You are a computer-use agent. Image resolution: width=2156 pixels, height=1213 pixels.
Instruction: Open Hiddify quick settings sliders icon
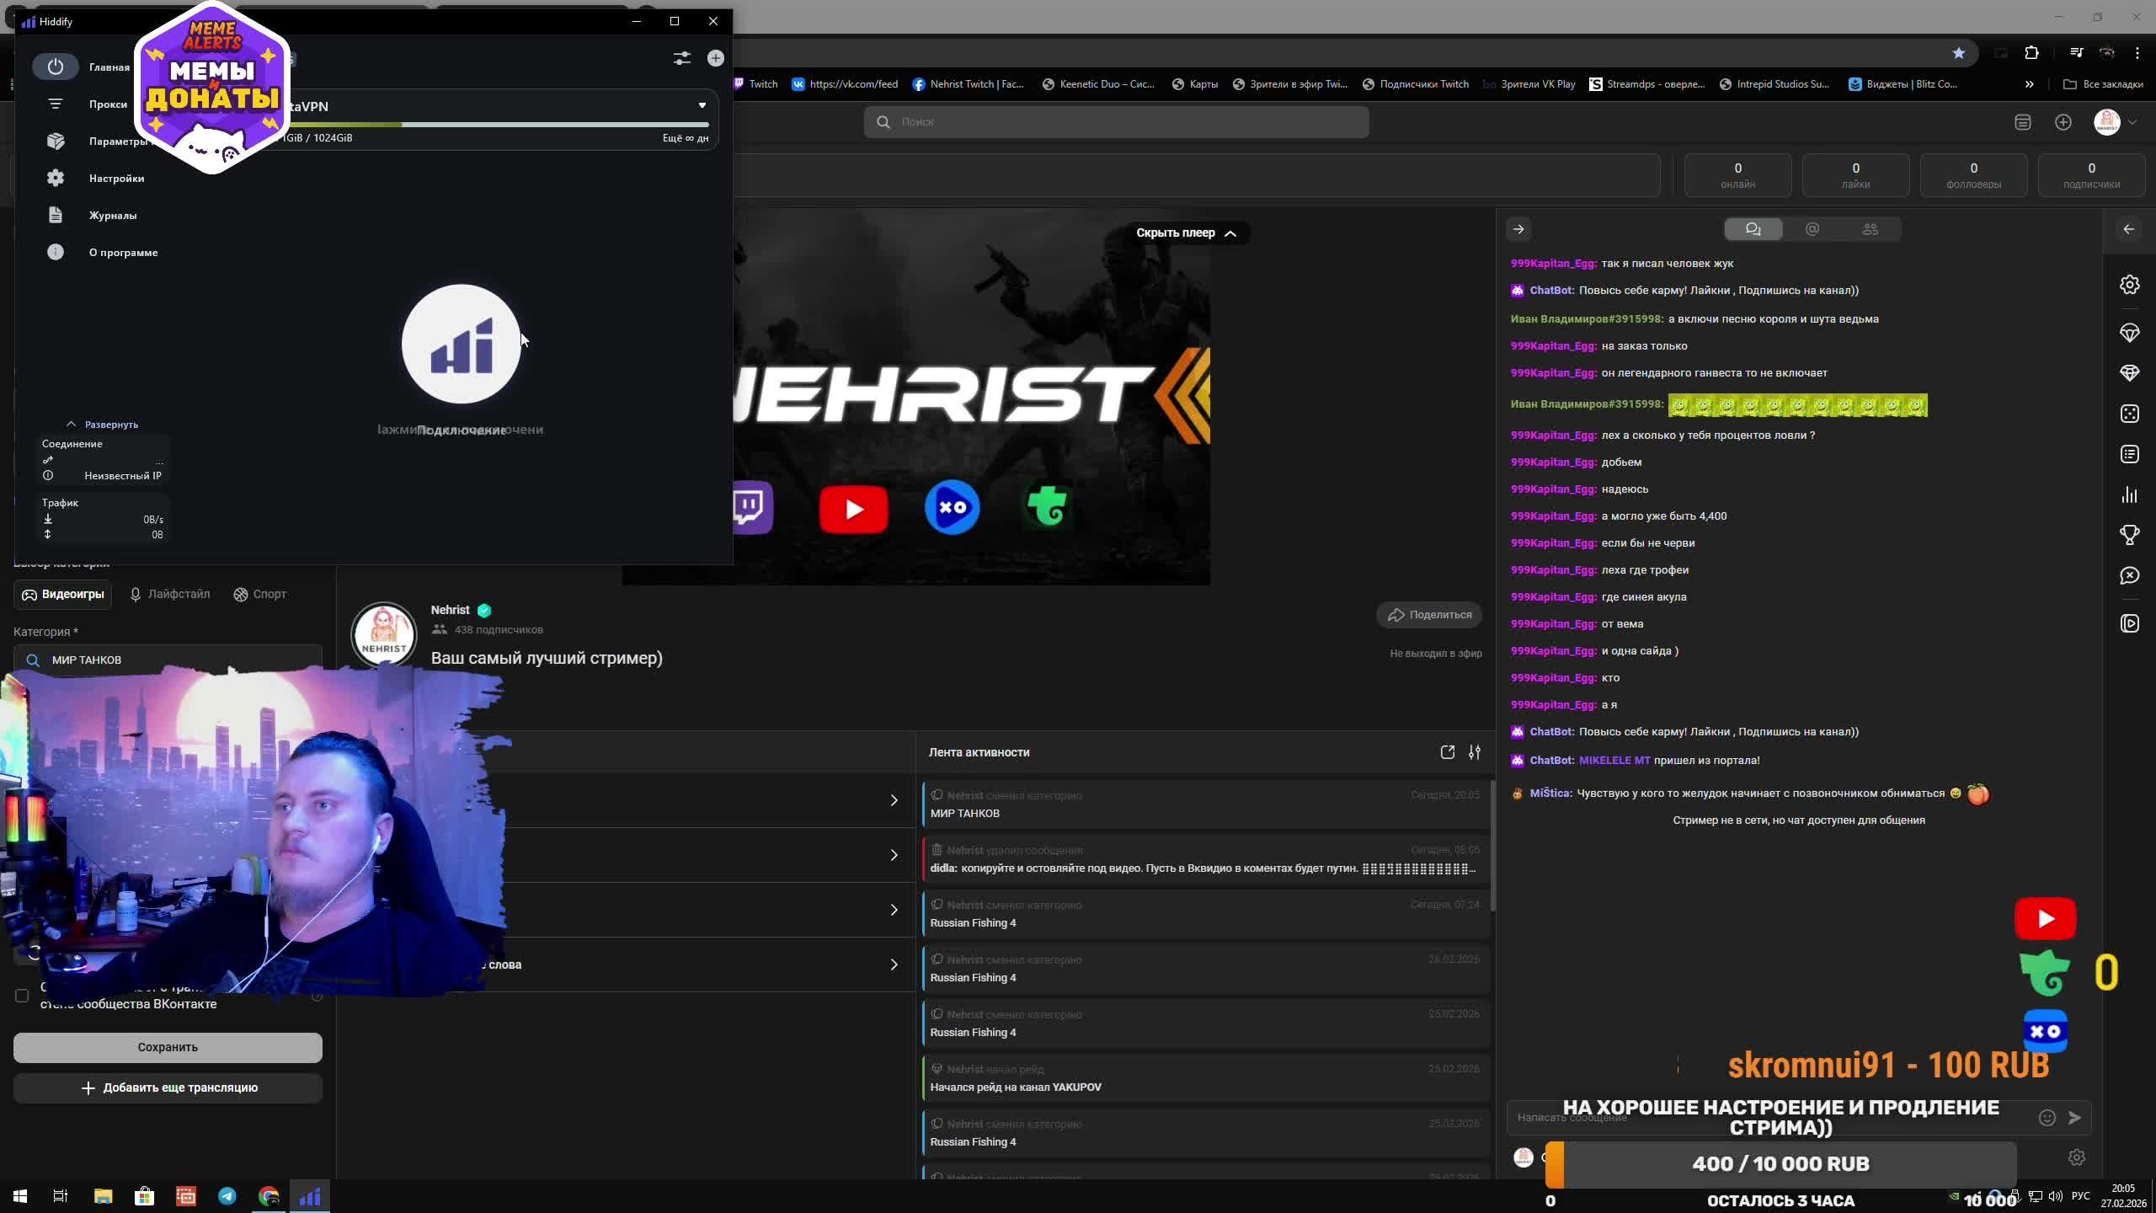point(681,58)
